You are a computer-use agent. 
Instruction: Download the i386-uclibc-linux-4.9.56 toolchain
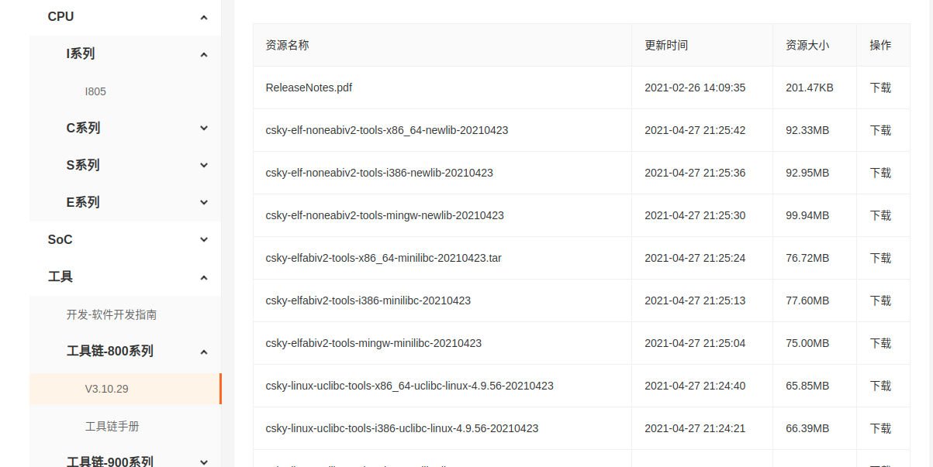tap(880, 428)
